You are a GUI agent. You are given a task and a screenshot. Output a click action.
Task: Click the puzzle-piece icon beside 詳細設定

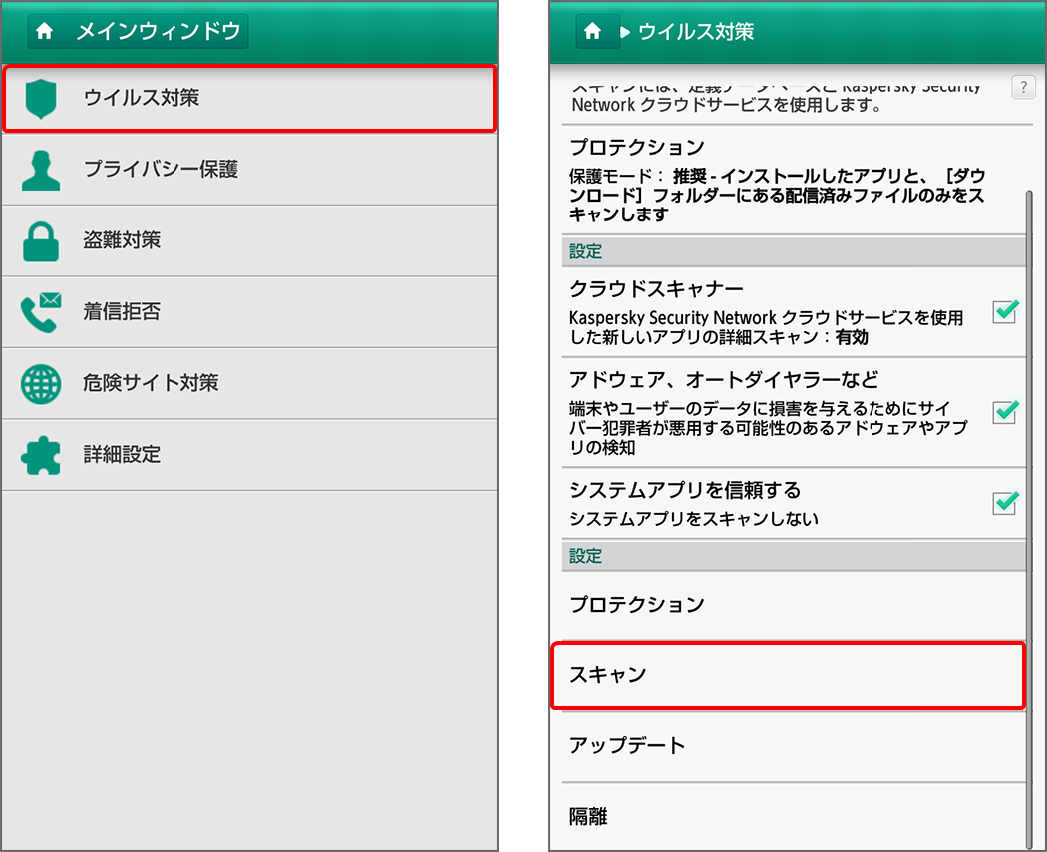point(43,455)
